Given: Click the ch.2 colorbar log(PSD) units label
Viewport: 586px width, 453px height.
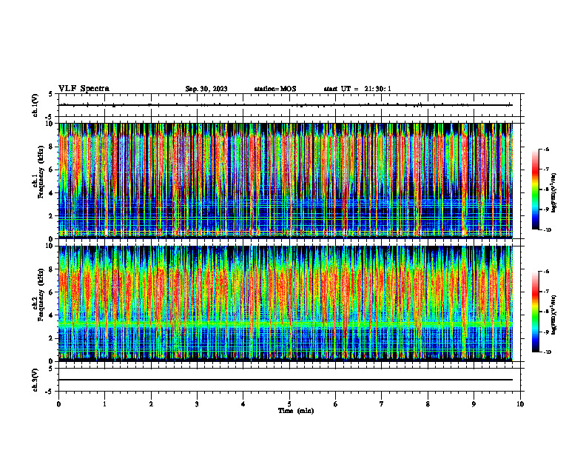Looking at the screenshot, I should [554, 315].
